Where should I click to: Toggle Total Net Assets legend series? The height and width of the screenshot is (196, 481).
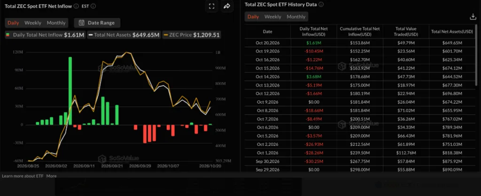point(124,35)
